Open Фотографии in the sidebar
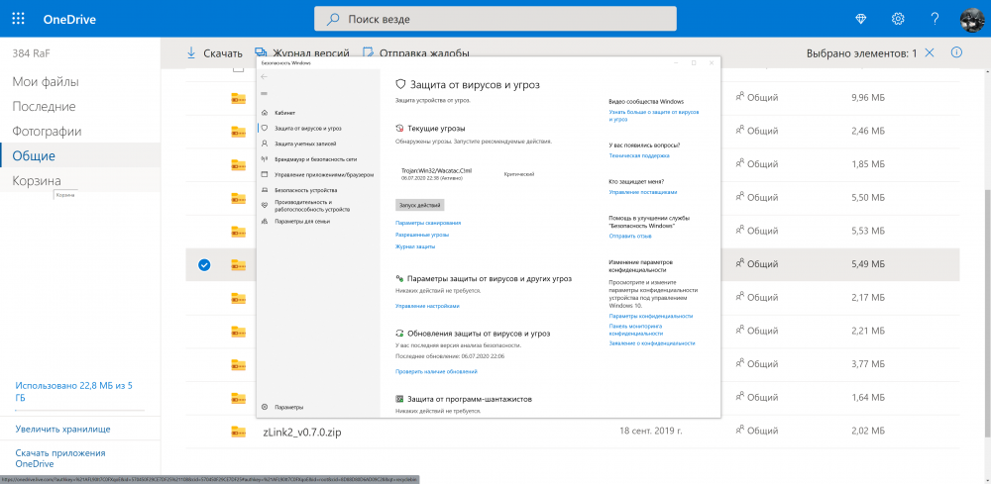 pos(47,132)
